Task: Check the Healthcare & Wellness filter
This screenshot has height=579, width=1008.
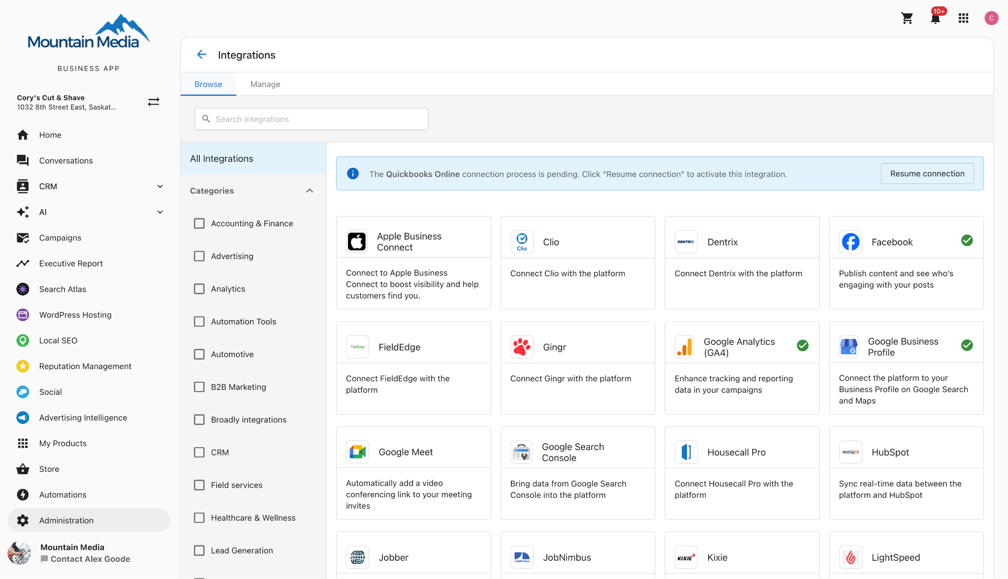Action: [199, 518]
